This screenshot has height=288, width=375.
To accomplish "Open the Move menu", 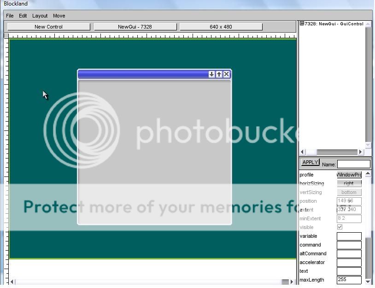I will (x=59, y=16).
